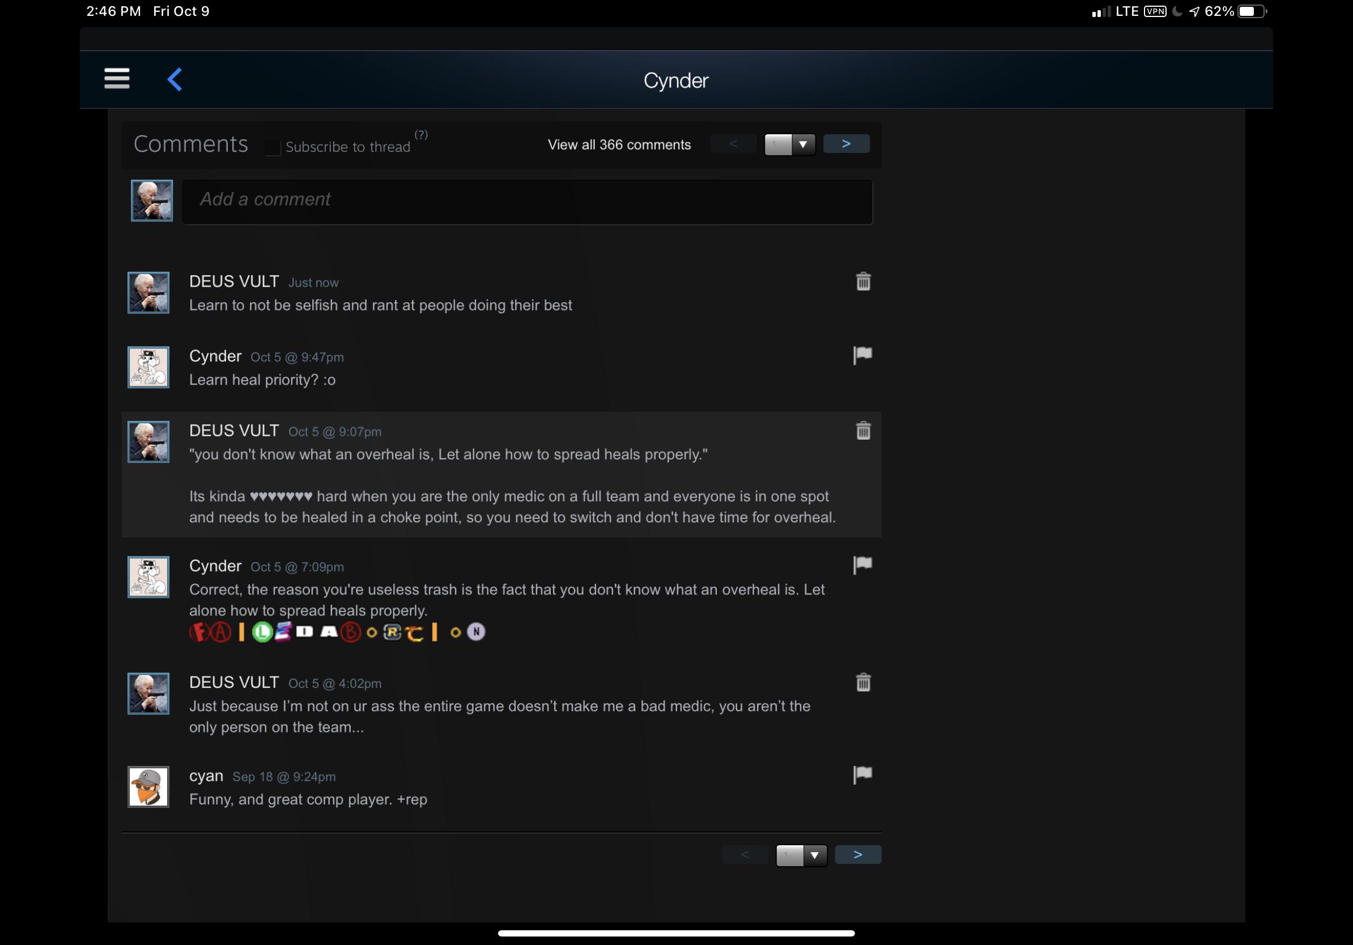Go to next comments page at top

846,144
